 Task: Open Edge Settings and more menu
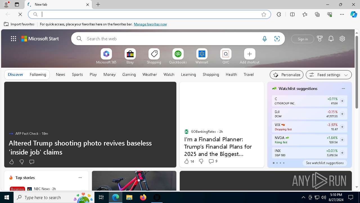(x=342, y=14)
